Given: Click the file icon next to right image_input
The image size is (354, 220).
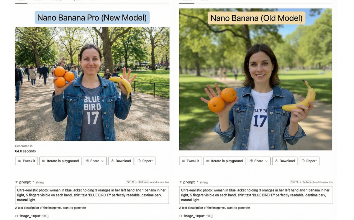Looking at the screenshot, I should [x=181, y=216].
